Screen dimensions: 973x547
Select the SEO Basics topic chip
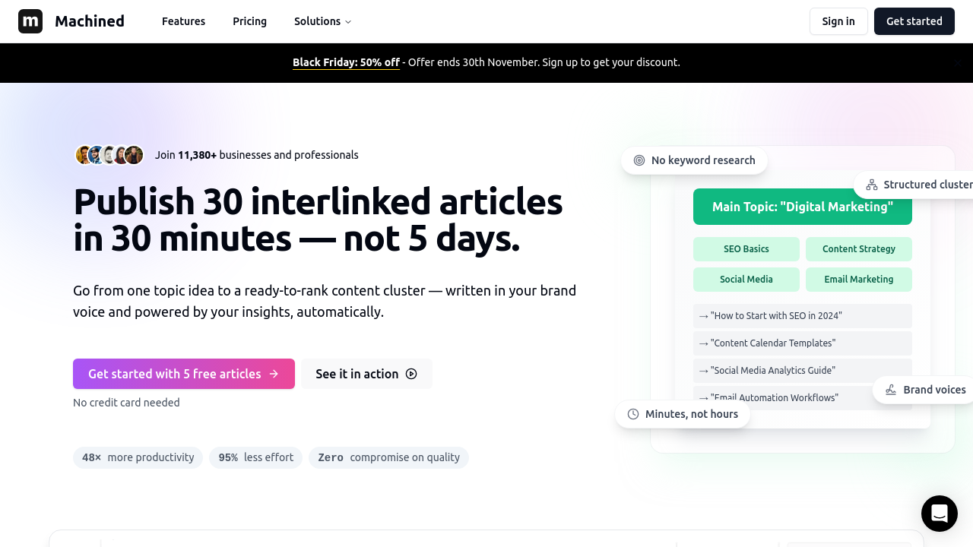(746, 249)
